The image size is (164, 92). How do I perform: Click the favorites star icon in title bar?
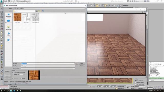pos(132,1)
